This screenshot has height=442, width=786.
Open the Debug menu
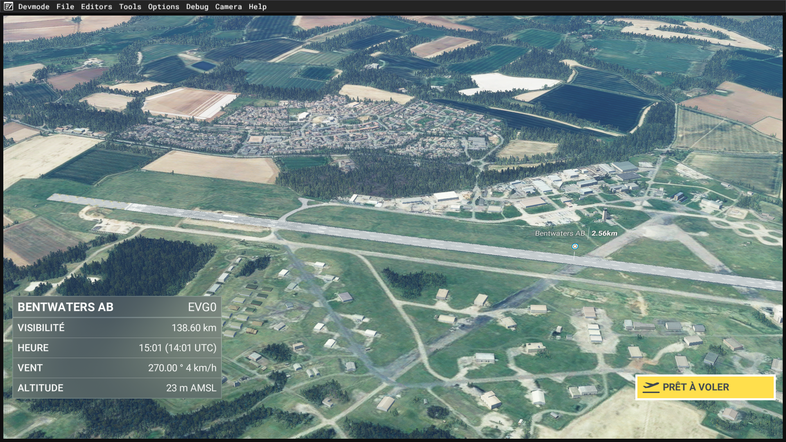click(197, 7)
